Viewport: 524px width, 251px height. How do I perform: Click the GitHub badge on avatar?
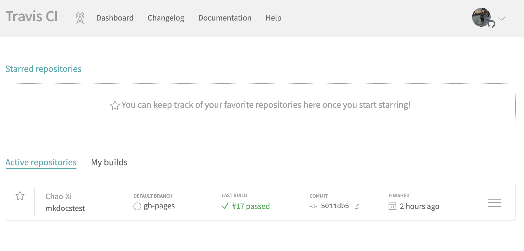coord(491,24)
